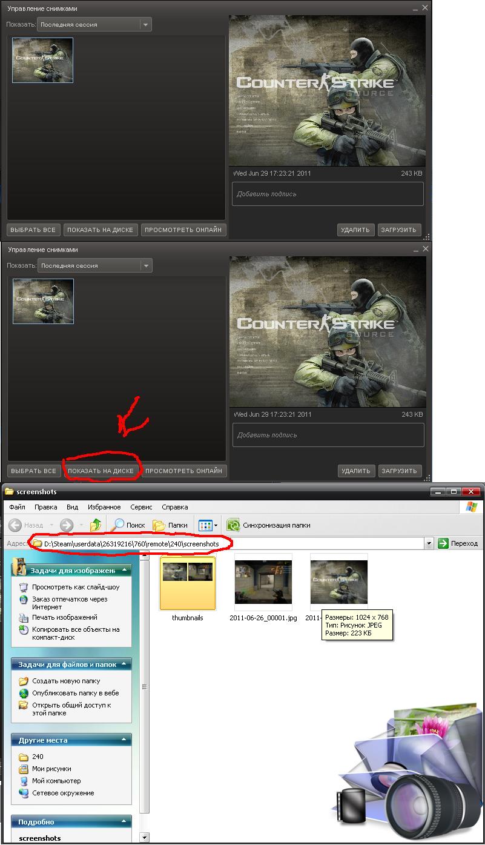Click УДАЛИТЬ in lower Steam window

(x=355, y=471)
